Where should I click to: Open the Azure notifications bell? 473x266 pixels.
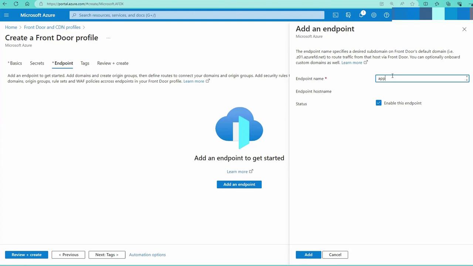coord(361,15)
